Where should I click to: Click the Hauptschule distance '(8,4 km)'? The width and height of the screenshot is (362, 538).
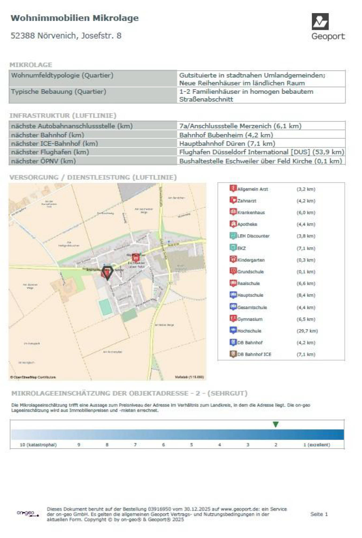306,295
